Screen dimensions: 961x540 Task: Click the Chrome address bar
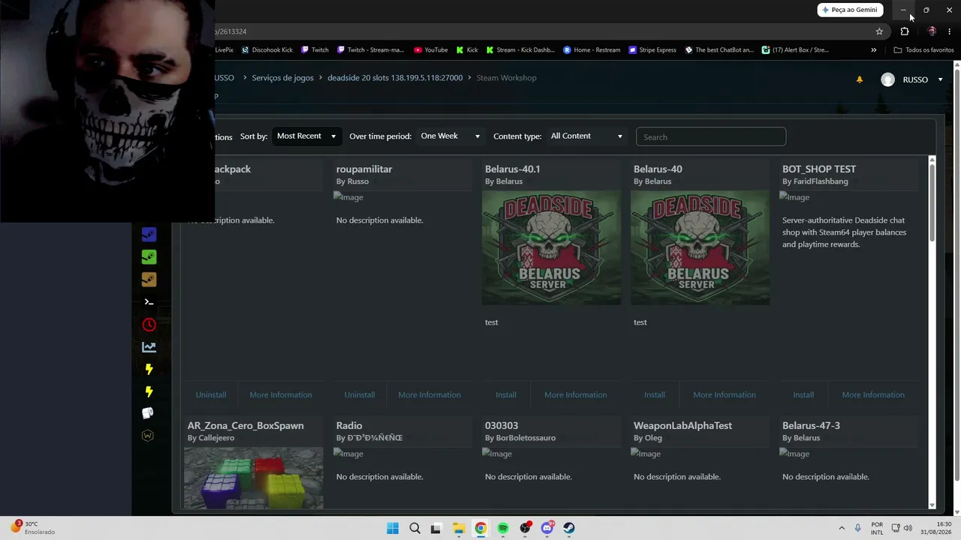coord(542,31)
